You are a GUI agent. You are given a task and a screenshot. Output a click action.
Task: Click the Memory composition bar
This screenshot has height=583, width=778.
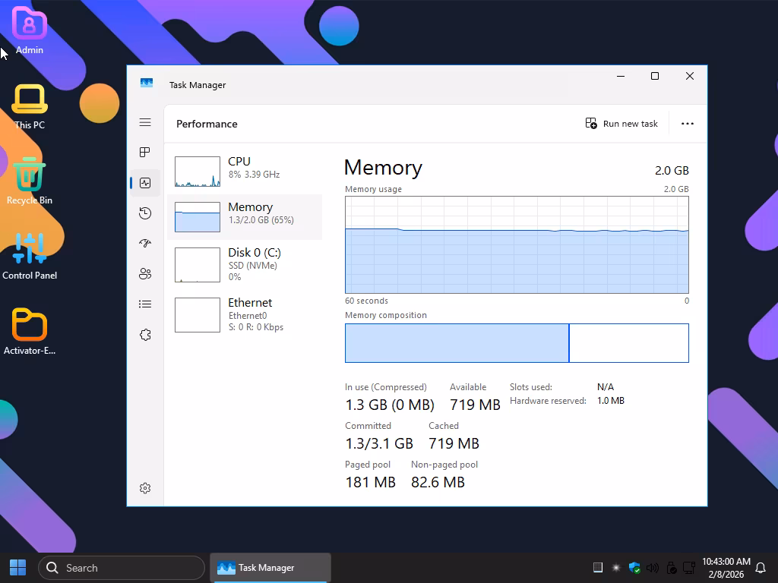tap(517, 343)
